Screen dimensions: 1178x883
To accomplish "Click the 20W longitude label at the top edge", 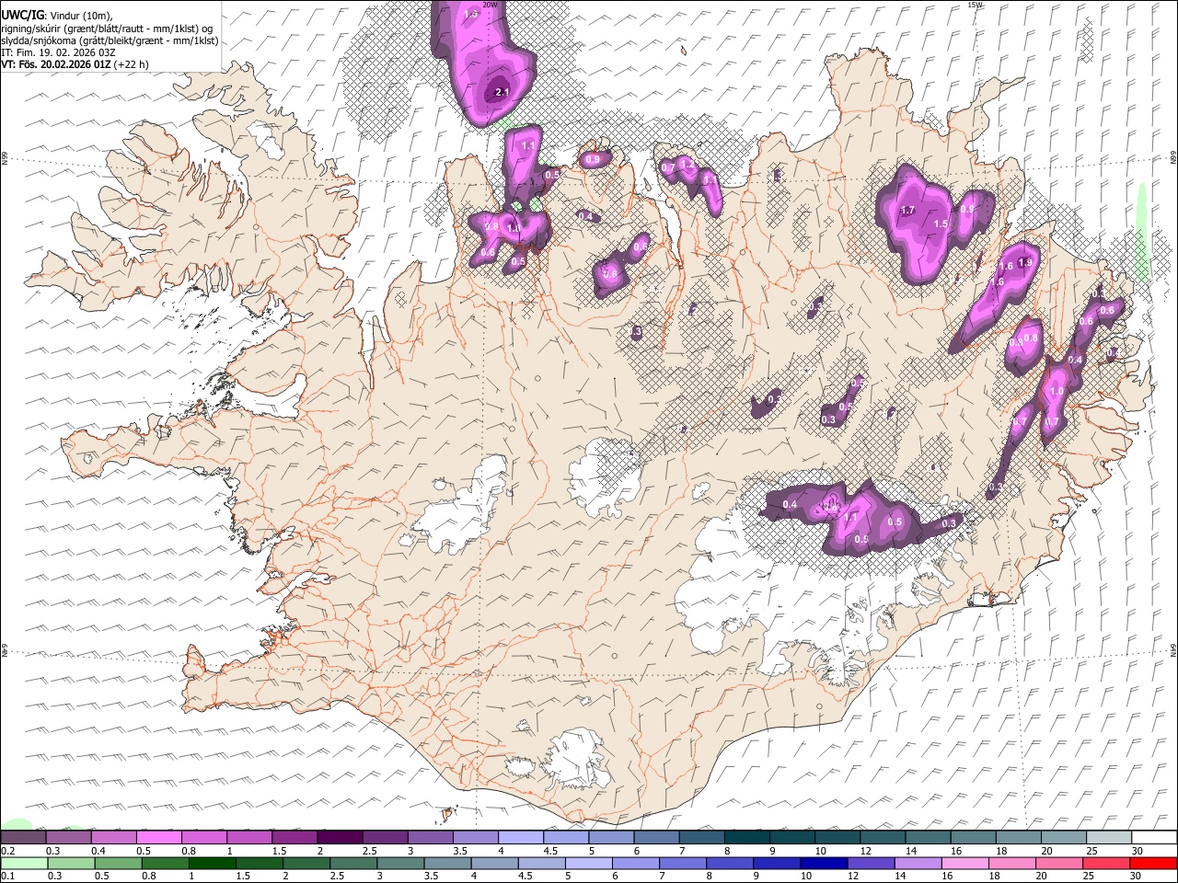I will pyautogui.click(x=491, y=5).
